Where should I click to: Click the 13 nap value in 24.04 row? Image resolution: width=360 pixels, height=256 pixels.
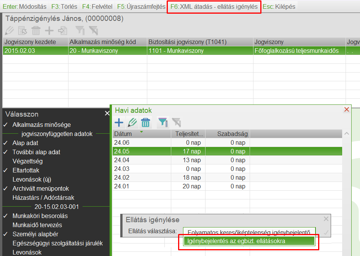click(192, 160)
